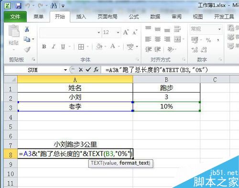Switch to the 公式 tab
Screen dimensions: 239x188
point(134,17)
